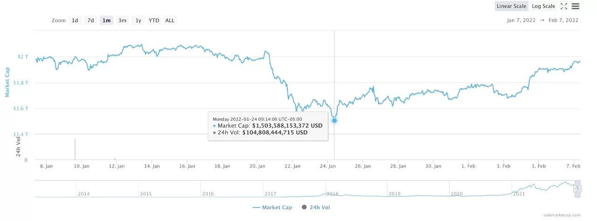Set zoom range to 1d
The image size is (597, 221).
click(x=75, y=20)
